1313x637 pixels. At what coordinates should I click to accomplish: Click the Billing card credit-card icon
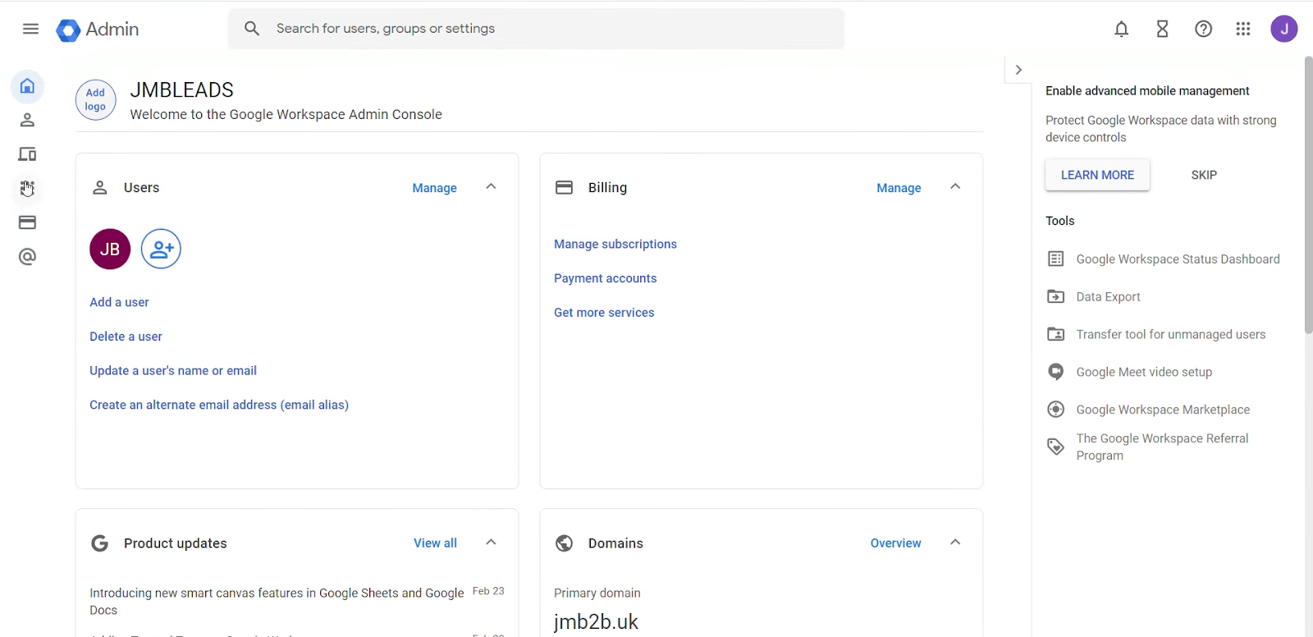point(565,187)
